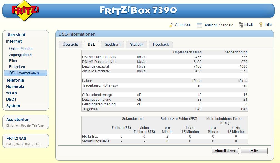
Task: Click the Leitungsdämpfung value 38
Action: pyautogui.click(x=199, y=100)
